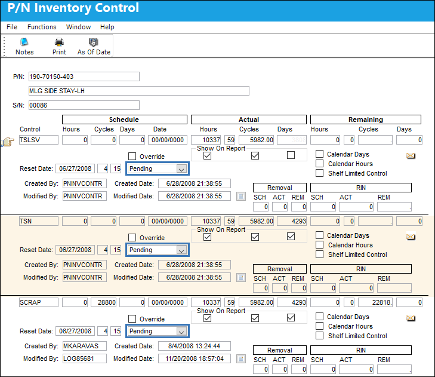Viewport: 435px width, 377px height.
Task: Click the envelope icon in TSN section
Action: coord(411,237)
